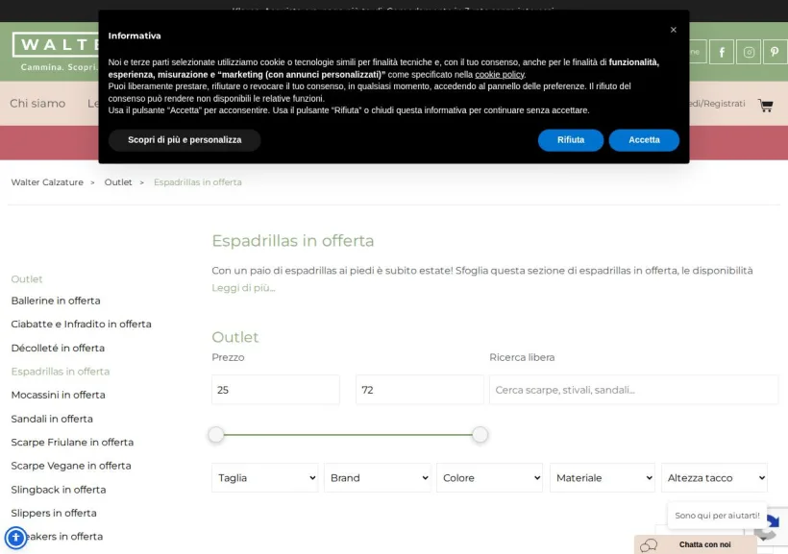Click the Accetta cookie button
Screen dimensions: 788x554
click(644, 140)
